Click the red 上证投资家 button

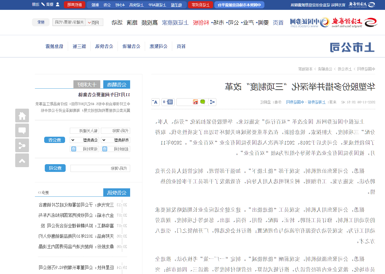(x=200, y=4)
